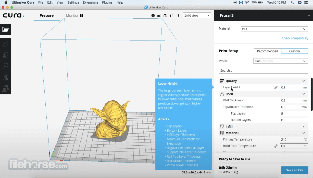Open the Settings menu
Viewport: 313px width, 178px height.
pyautogui.click(x=73, y=2)
